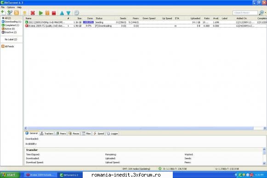Switch to the Speed tab

[99, 133]
